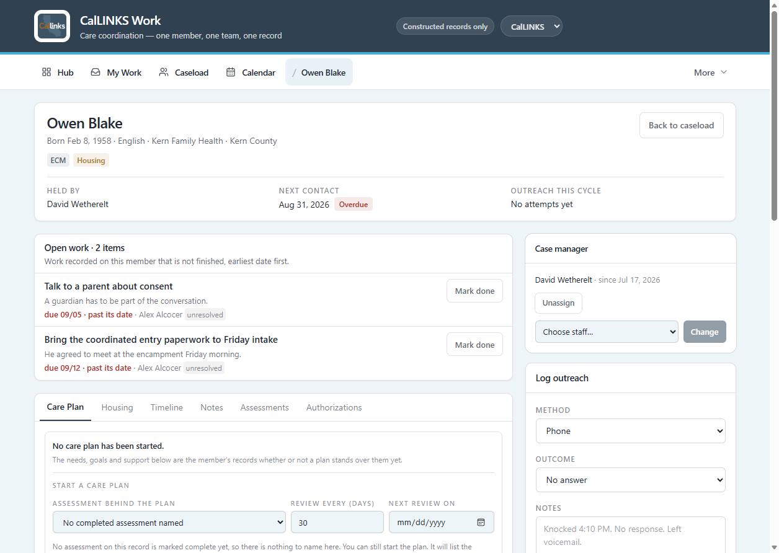The image size is (779, 553).
Task: Click unresolved badge on consent item
Action: tap(205, 314)
